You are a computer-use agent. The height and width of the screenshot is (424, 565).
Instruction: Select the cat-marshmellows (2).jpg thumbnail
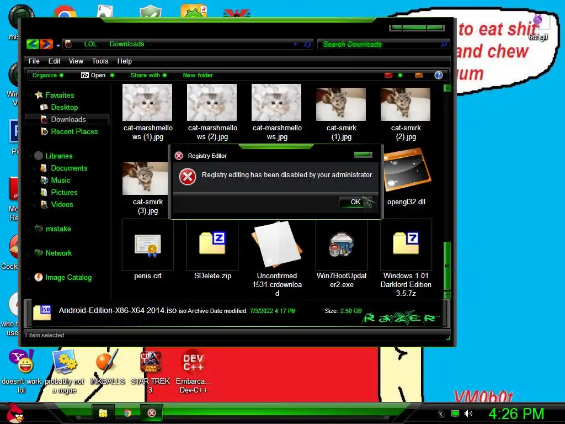tap(212, 102)
